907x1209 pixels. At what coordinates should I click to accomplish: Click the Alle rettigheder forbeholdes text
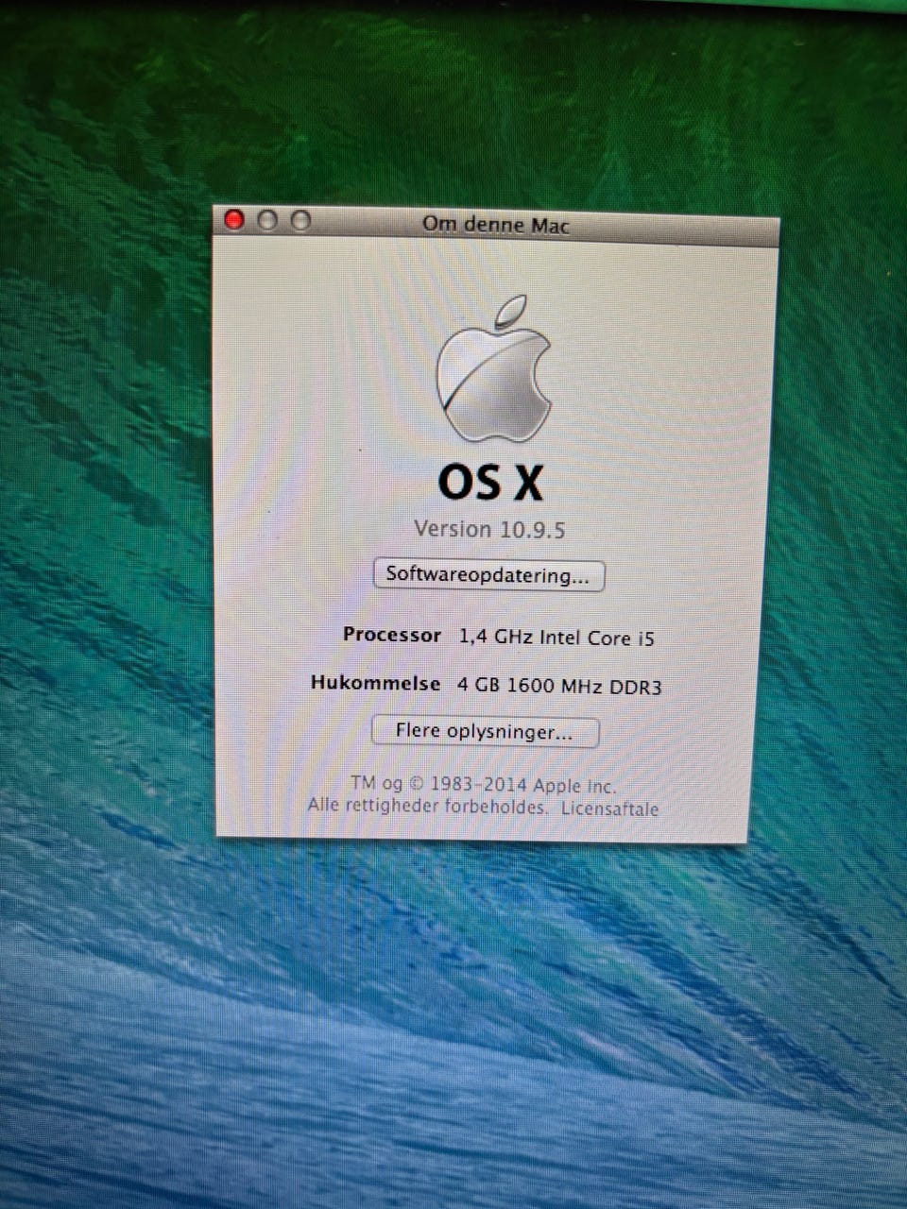[x=428, y=807]
